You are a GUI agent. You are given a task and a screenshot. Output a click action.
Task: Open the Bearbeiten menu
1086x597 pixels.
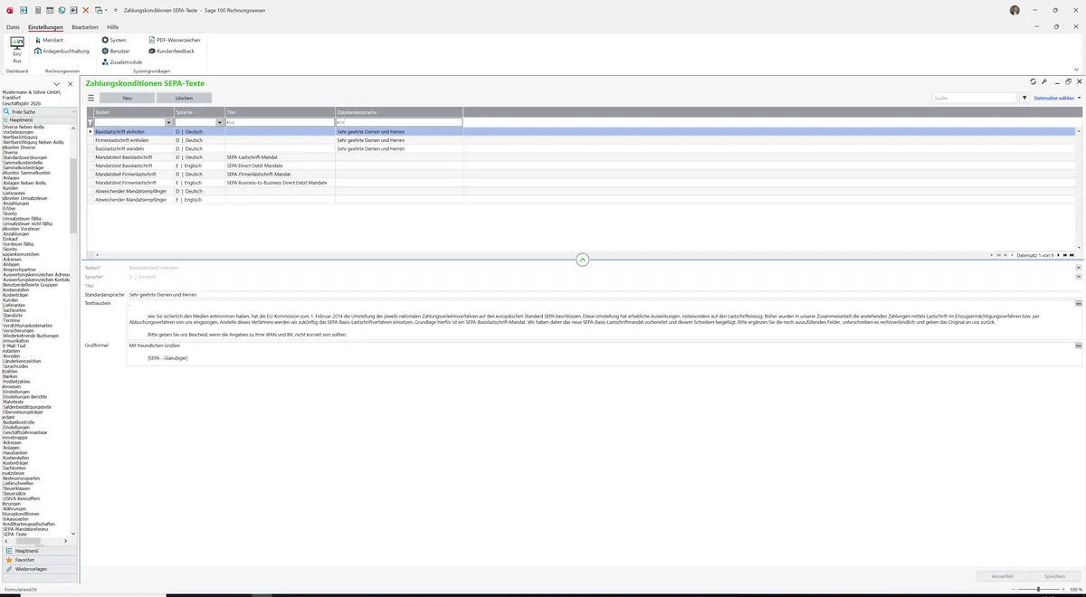point(85,27)
